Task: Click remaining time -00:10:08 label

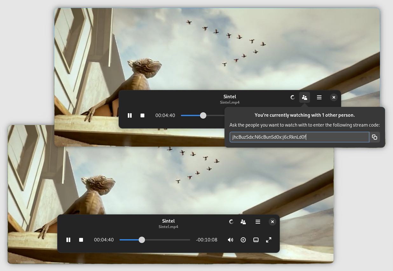Action: (x=207, y=240)
